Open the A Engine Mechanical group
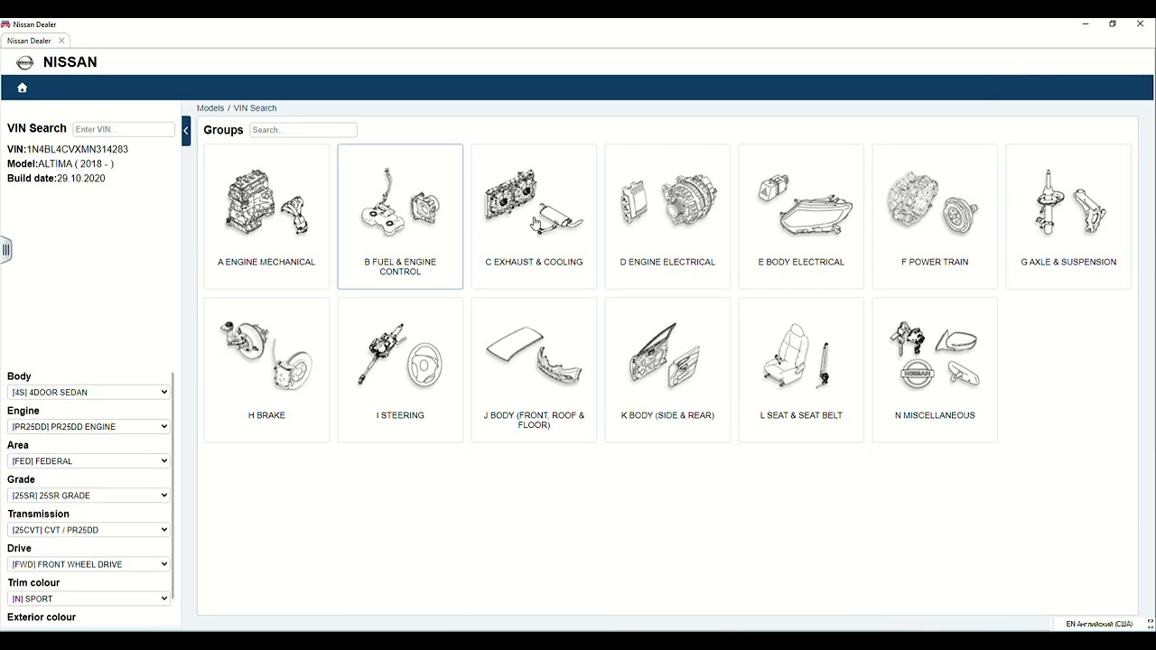 click(266, 217)
